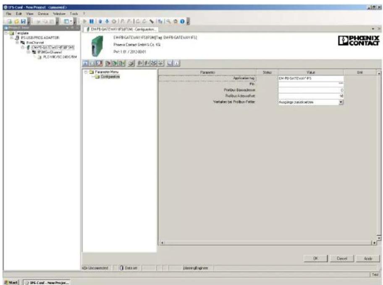The width and height of the screenshot is (383, 285).
Task: Select IFSM channel tree node
Action: coord(49,52)
